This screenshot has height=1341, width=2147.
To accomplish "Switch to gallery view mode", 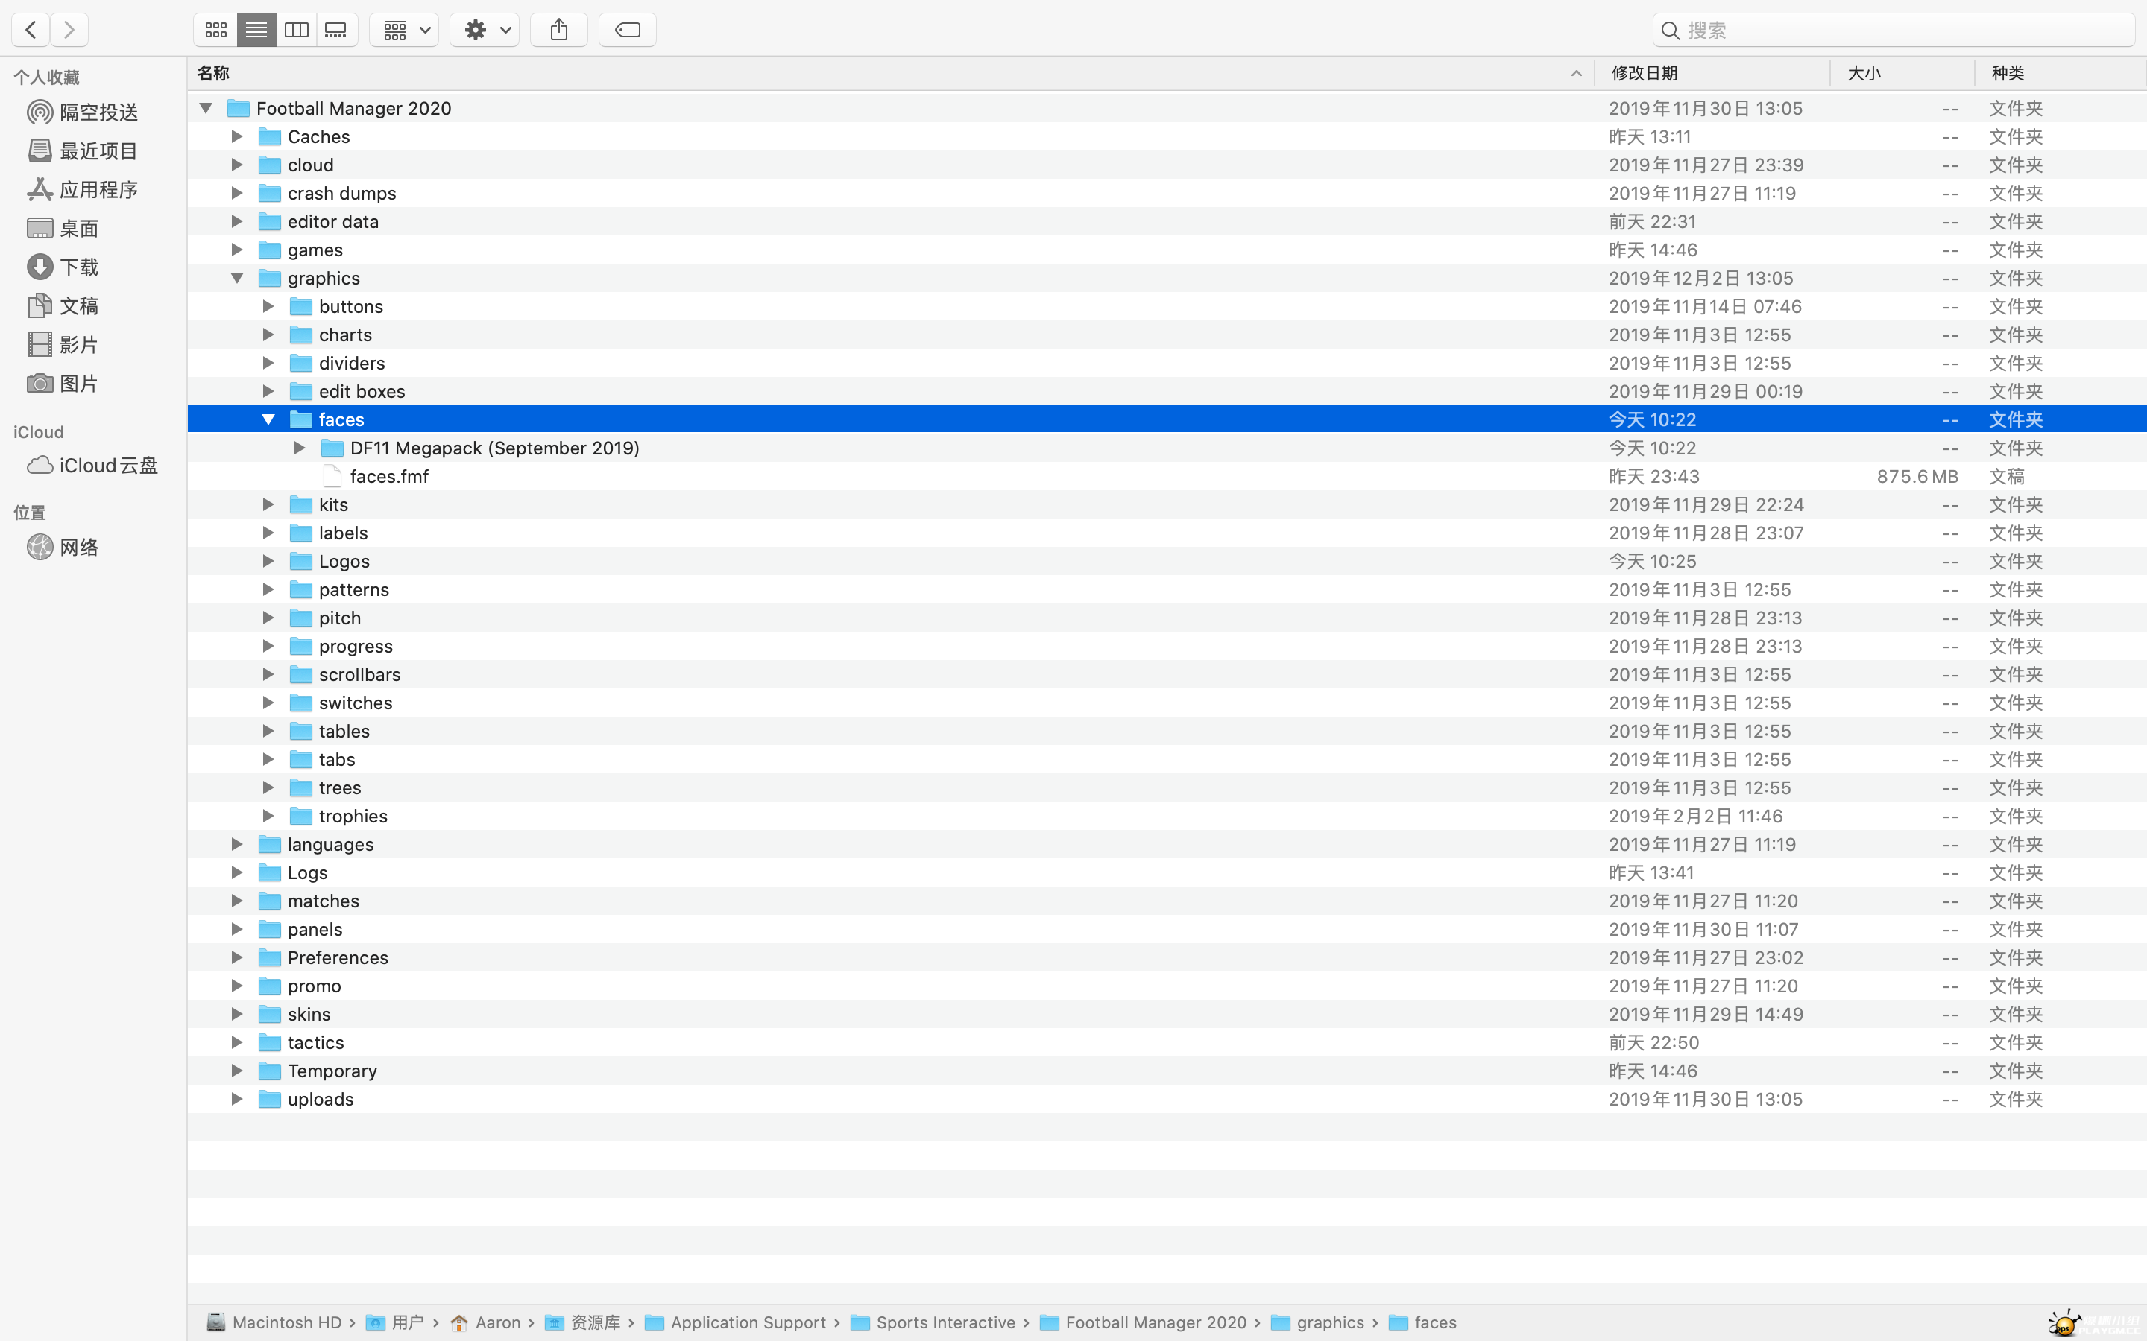I will pos(336,30).
